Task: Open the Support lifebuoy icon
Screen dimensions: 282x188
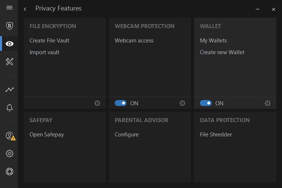Action: (10, 171)
